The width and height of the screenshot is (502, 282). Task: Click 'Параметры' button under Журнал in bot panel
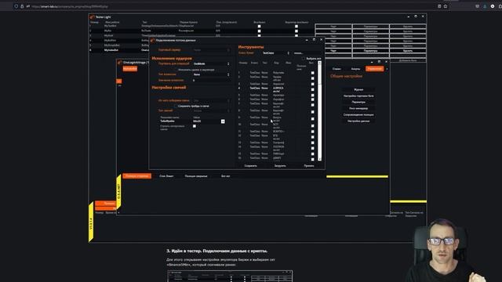tap(358, 102)
